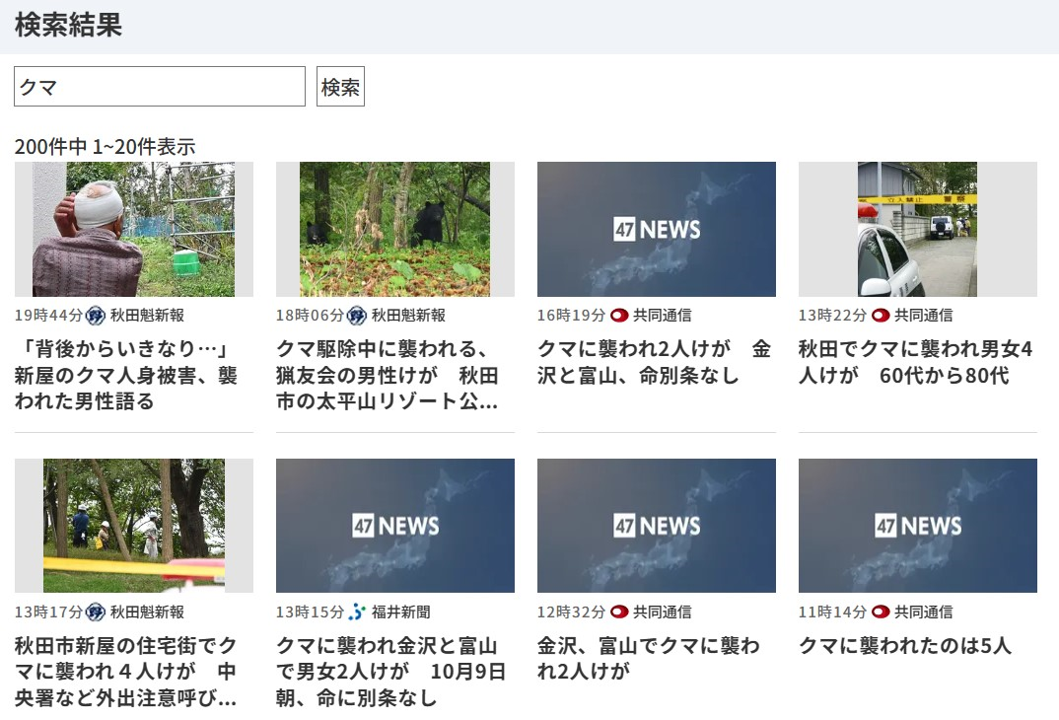Click 共同通信 red logo icon beside 13時22分

tap(881, 316)
